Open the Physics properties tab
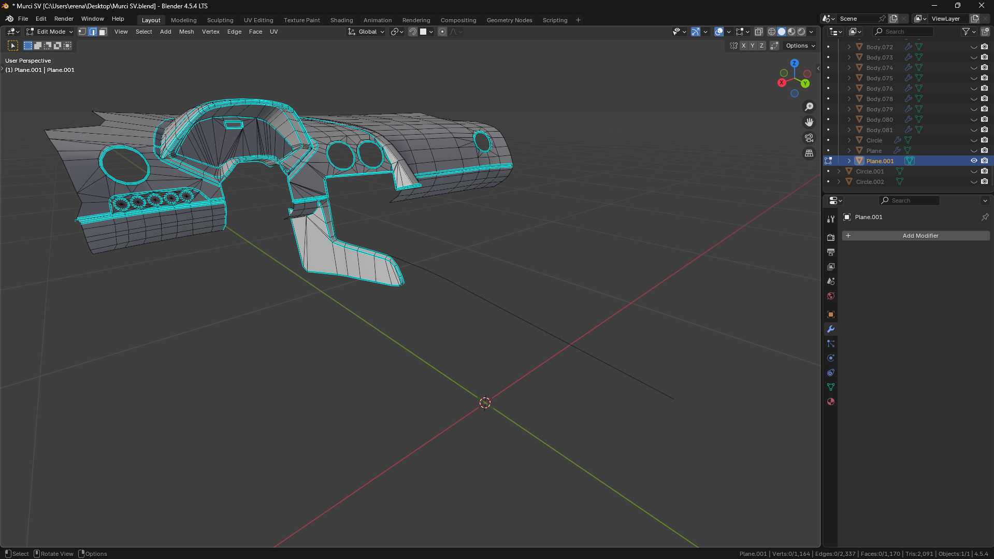This screenshot has width=994, height=559. click(x=831, y=358)
